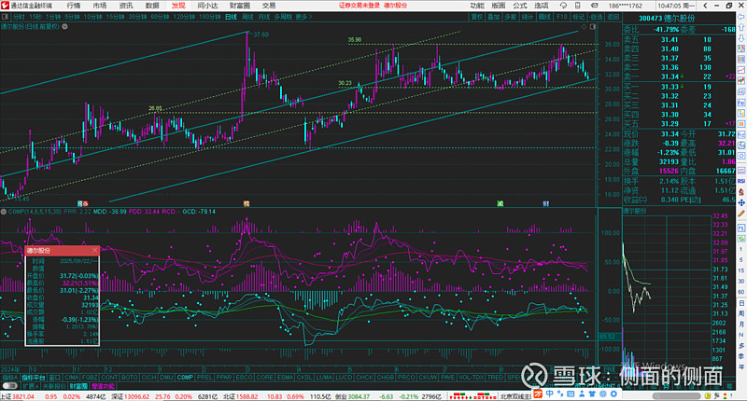Select the 月线 period
Image resolution: width=747 pixels, height=401 pixels.
tap(263, 17)
